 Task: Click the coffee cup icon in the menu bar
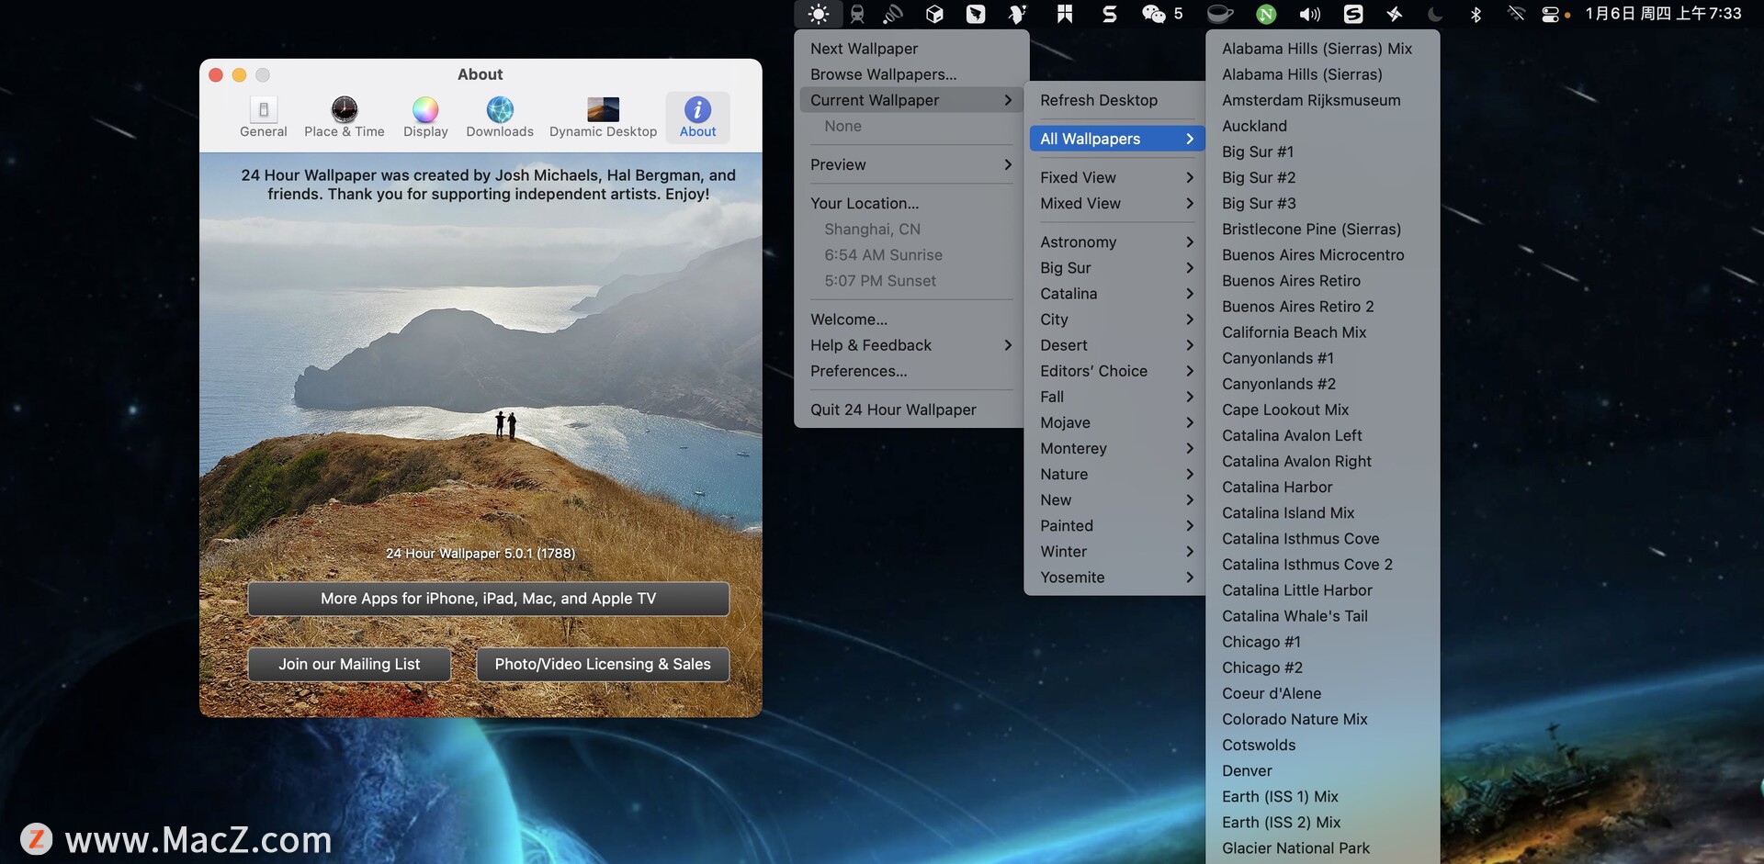click(x=1219, y=14)
